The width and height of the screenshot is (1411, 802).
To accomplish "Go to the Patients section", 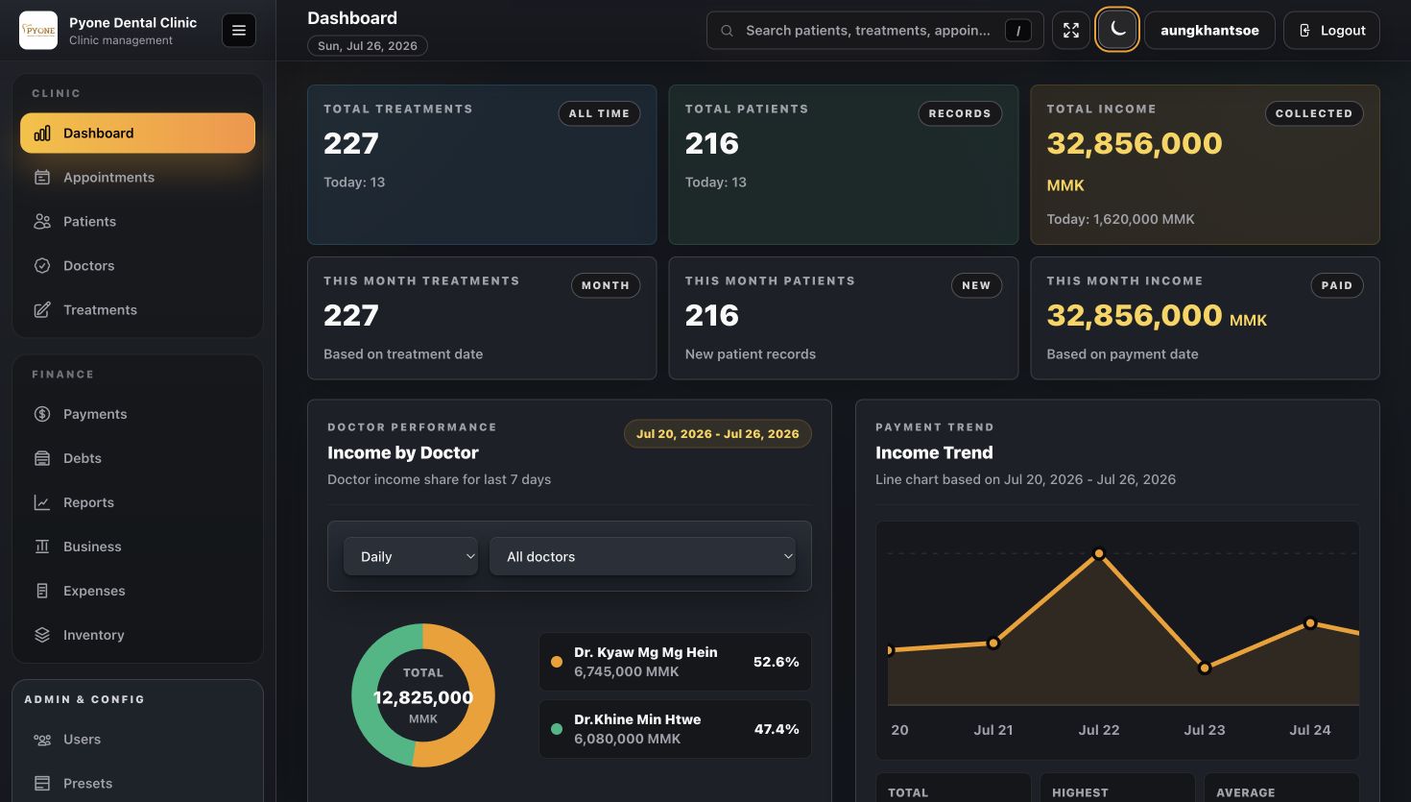I will (x=137, y=222).
